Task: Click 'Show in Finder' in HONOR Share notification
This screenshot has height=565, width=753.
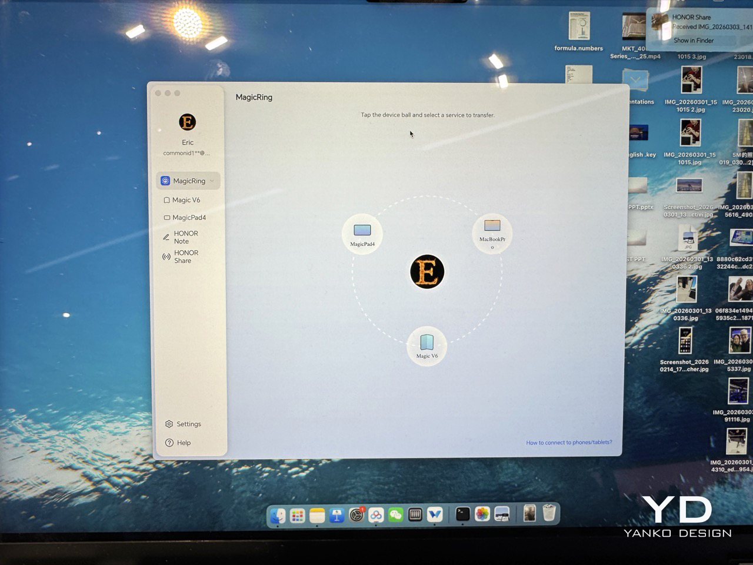Action: pos(694,41)
